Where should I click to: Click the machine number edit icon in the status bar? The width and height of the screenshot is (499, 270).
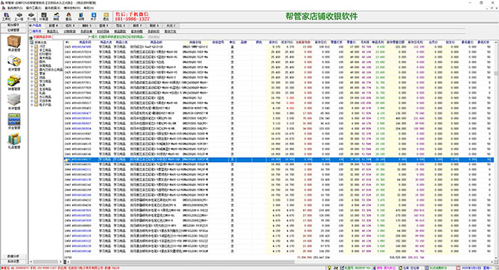343,268
